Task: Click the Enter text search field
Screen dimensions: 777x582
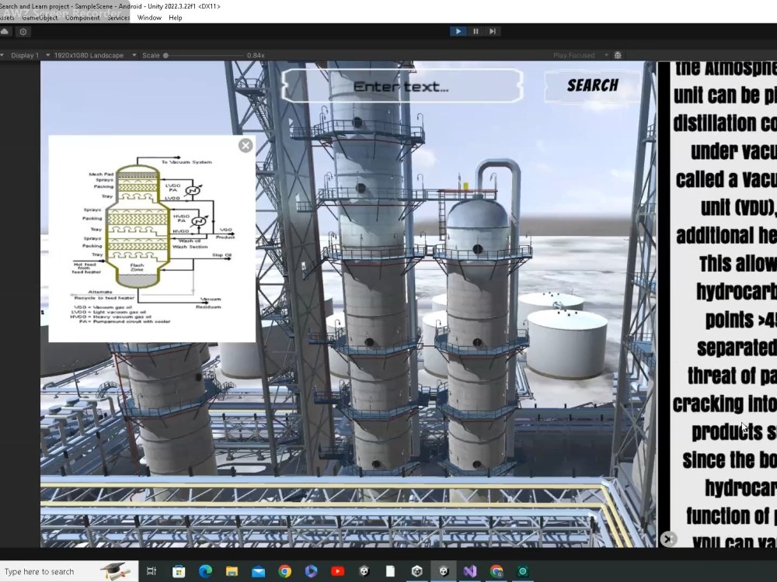Action: [401, 85]
